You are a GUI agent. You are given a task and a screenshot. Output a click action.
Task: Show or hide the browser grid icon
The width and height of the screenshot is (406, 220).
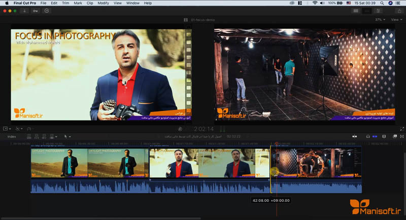356,11
